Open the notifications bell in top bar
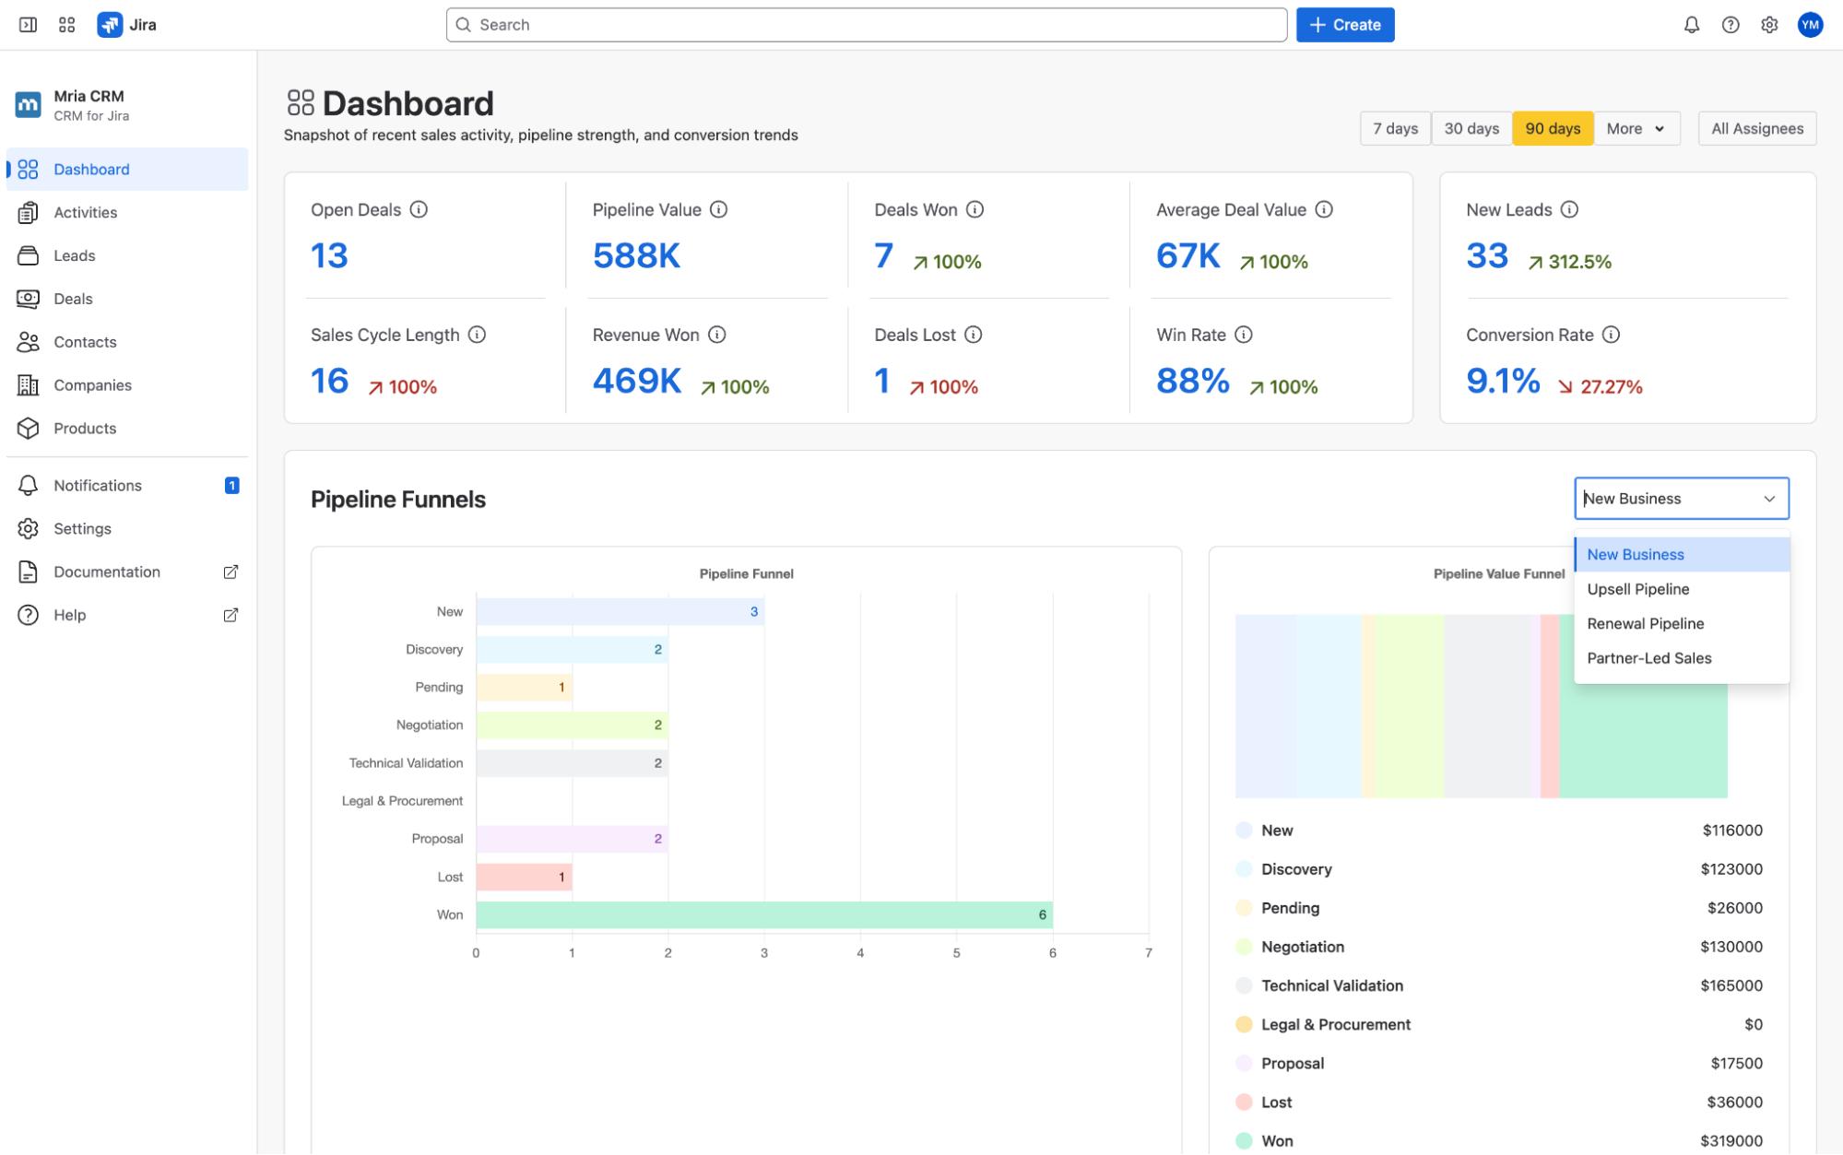 click(1691, 25)
